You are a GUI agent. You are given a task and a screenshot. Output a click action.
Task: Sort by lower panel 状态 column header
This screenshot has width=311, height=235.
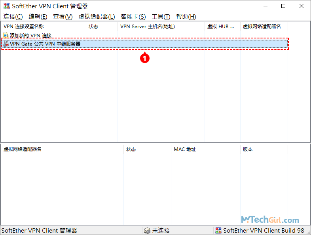(147, 149)
